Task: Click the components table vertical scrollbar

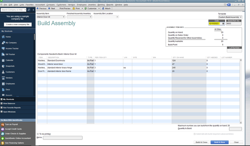Action: 241,91
